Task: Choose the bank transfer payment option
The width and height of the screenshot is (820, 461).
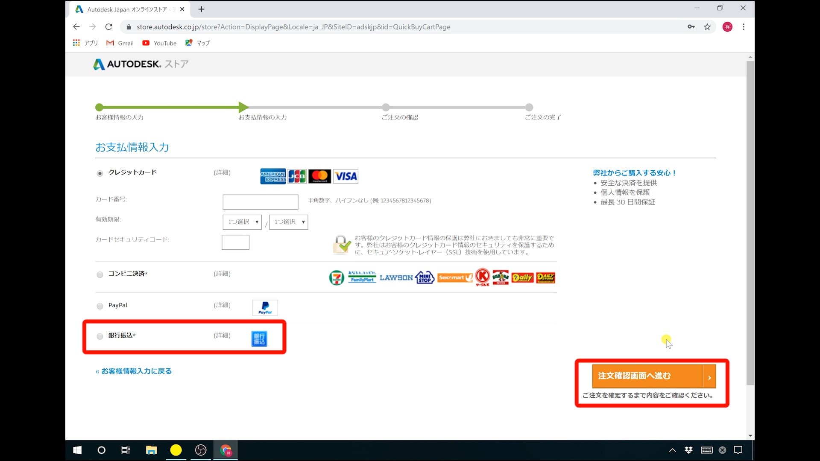Action: pyautogui.click(x=100, y=336)
